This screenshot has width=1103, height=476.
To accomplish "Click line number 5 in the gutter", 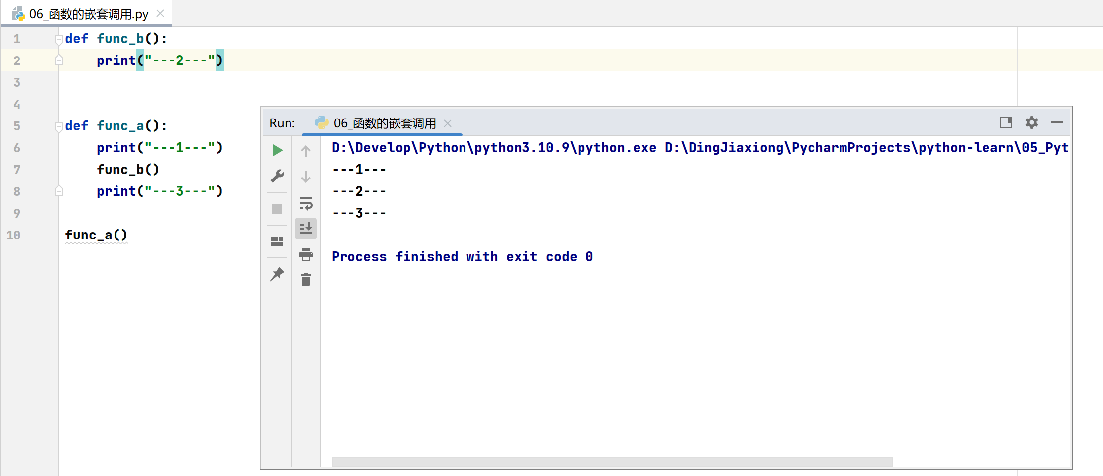I will (x=17, y=126).
